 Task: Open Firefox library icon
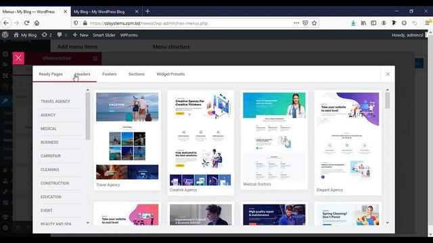coord(363,23)
